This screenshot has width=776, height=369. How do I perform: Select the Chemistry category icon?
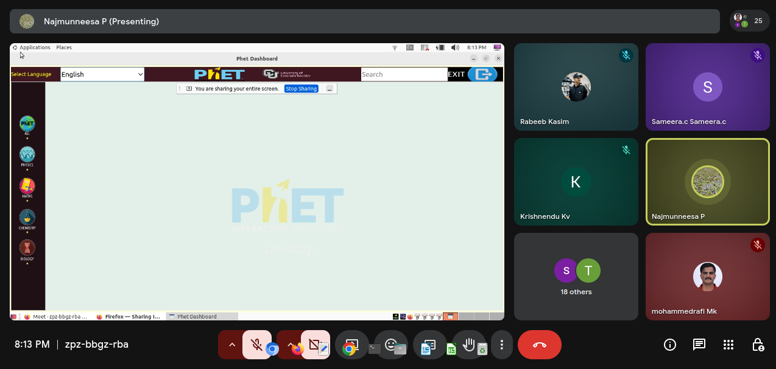click(x=27, y=218)
